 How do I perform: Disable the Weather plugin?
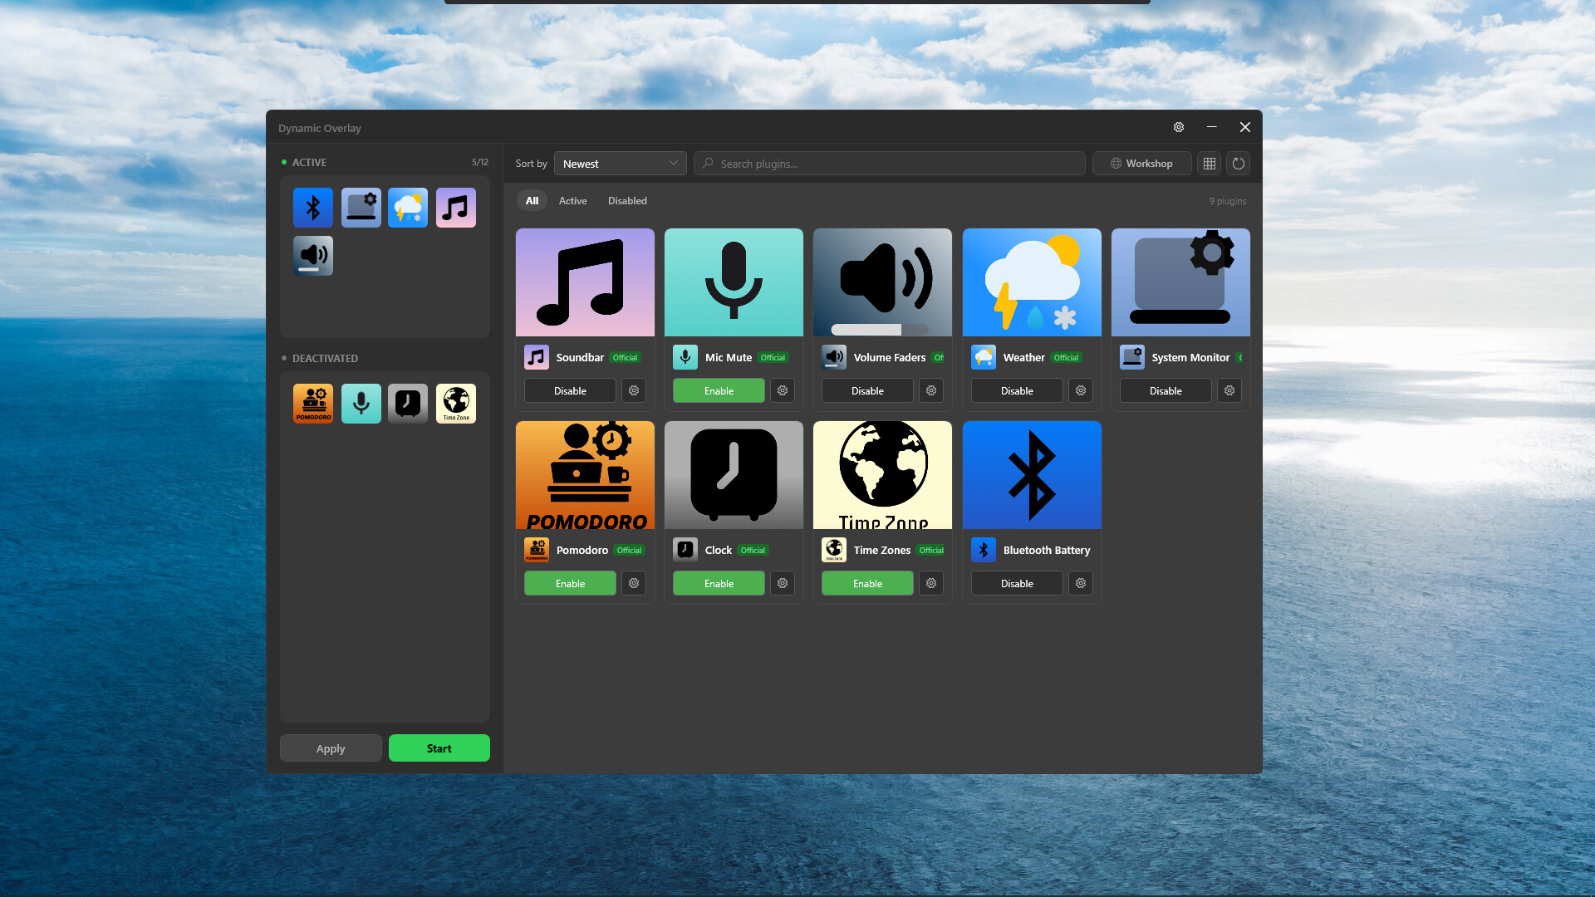pos(1017,390)
